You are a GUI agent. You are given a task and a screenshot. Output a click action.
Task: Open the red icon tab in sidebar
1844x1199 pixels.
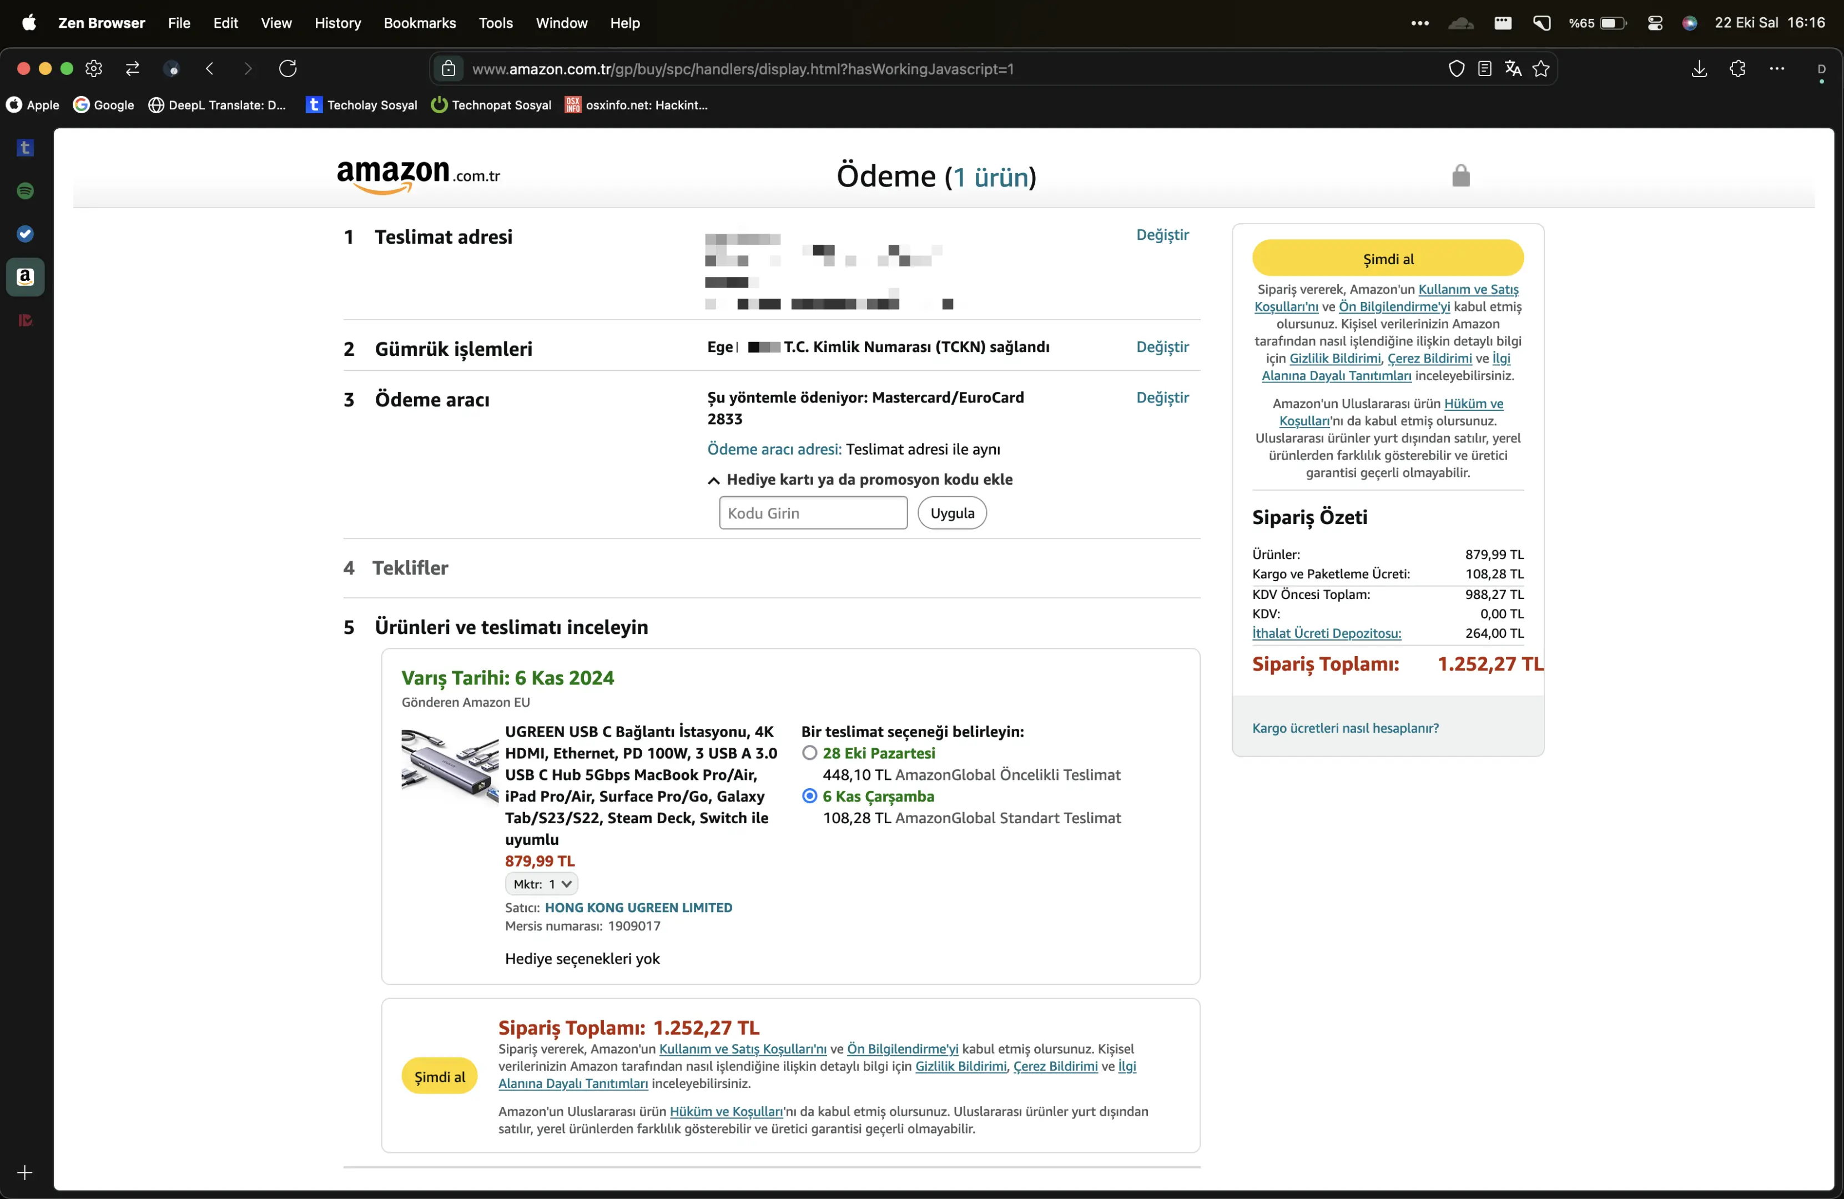[x=26, y=321]
